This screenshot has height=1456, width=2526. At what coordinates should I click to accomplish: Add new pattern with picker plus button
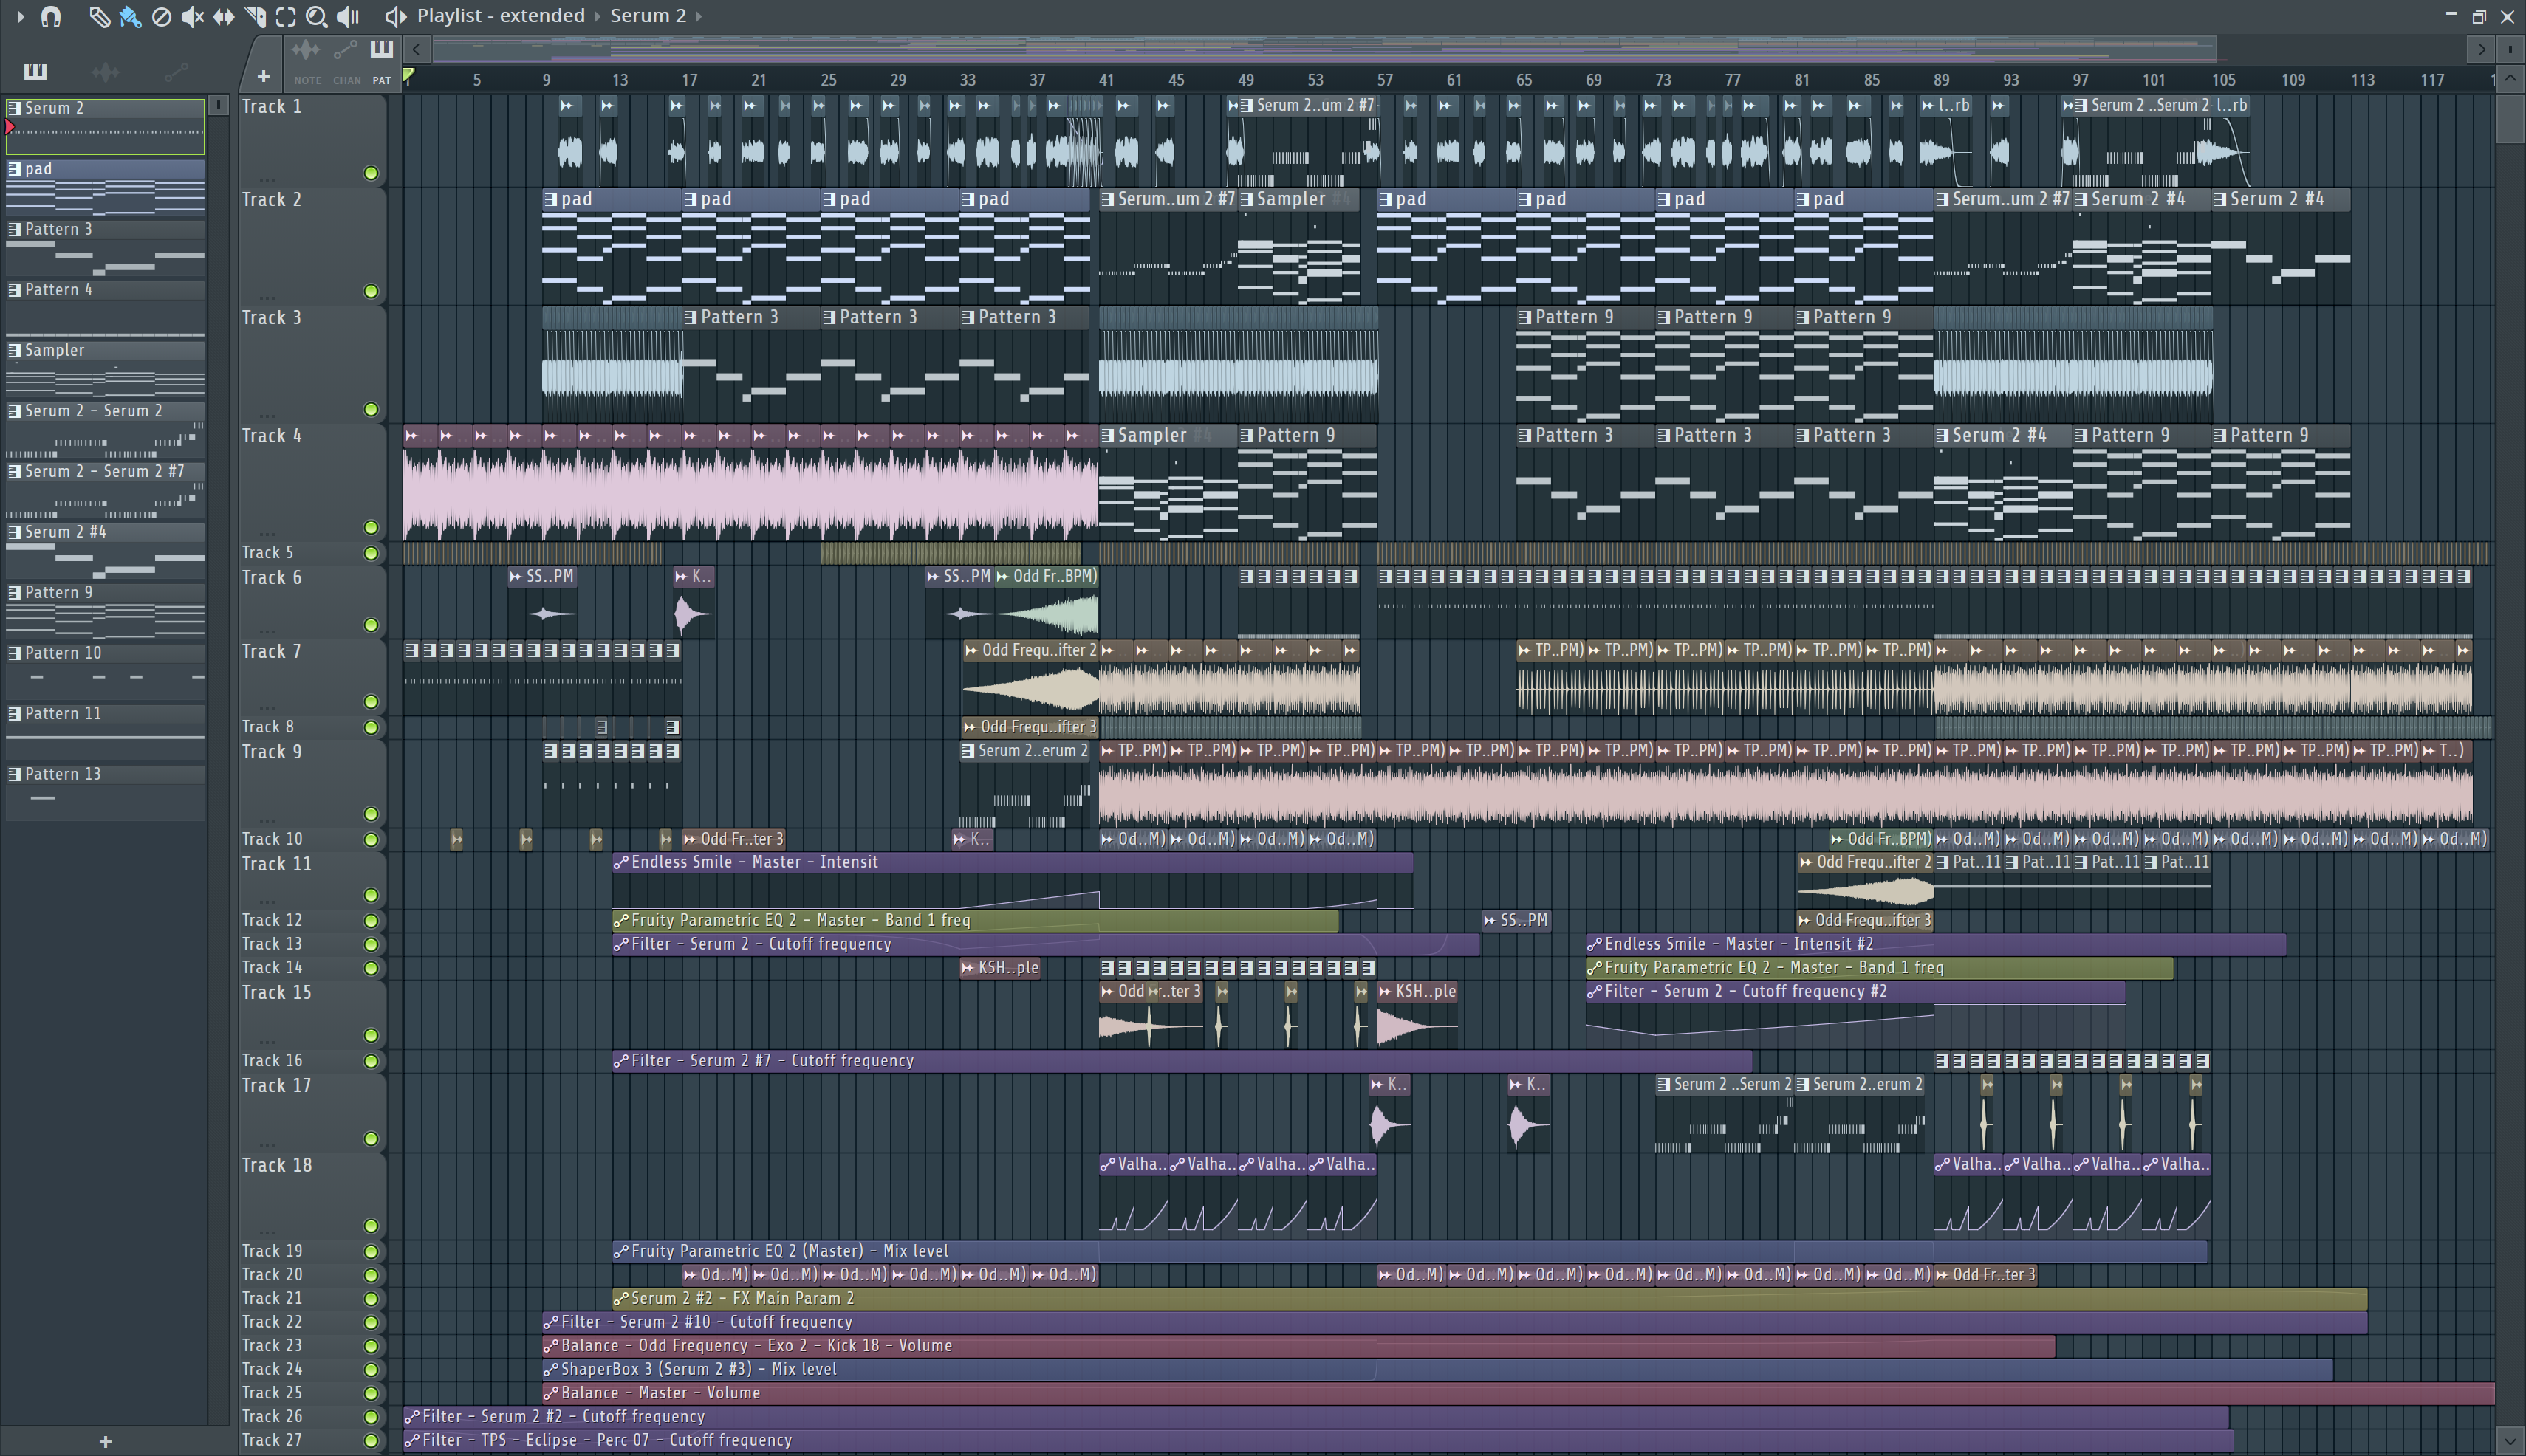105,1441
